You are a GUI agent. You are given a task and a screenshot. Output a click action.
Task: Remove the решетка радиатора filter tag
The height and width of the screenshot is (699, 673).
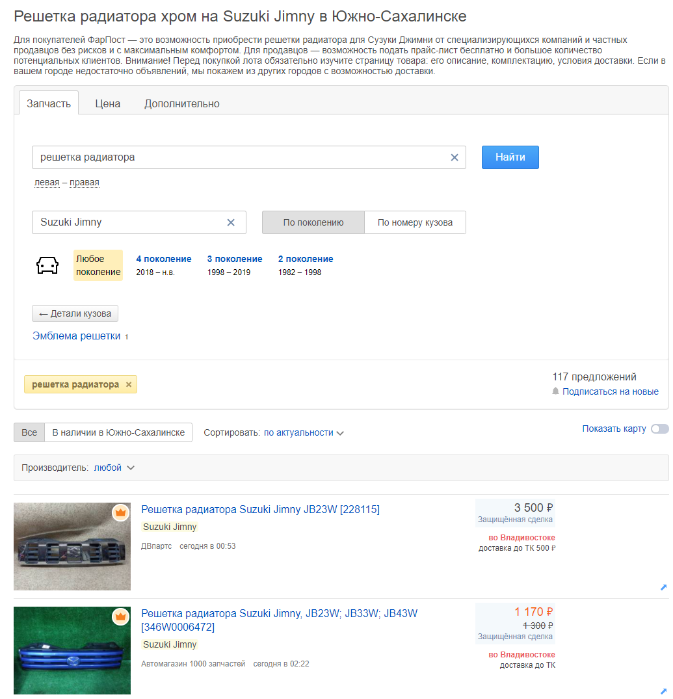click(128, 384)
